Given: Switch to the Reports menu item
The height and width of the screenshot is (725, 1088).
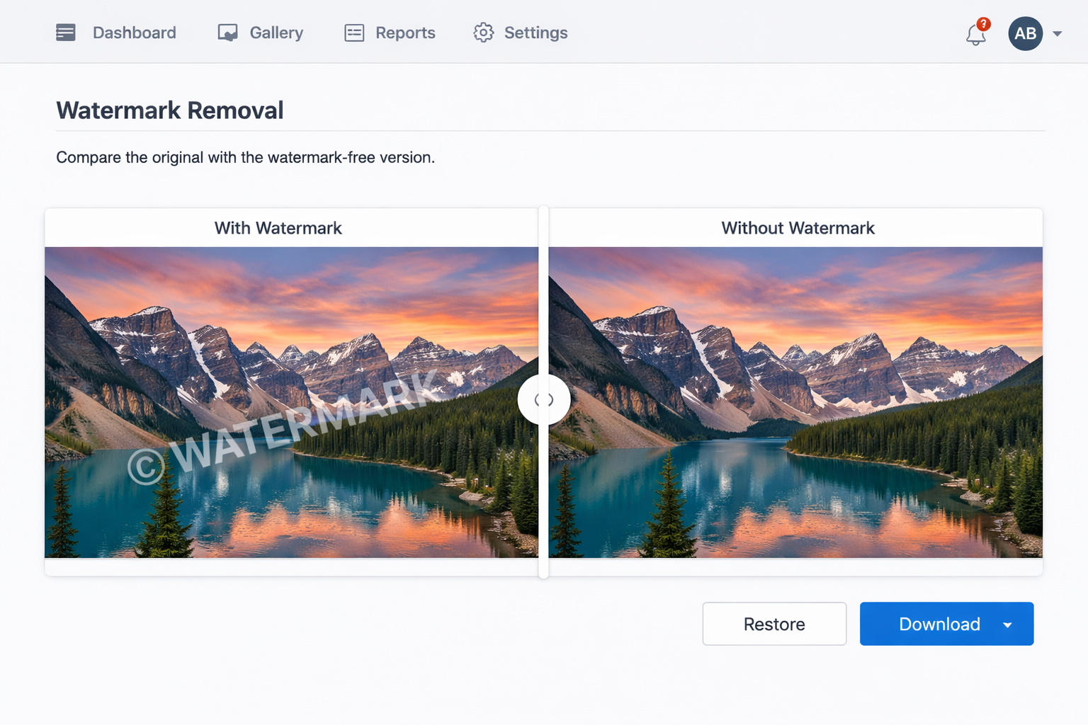Looking at the screenshot, I should tap(405, 33).
